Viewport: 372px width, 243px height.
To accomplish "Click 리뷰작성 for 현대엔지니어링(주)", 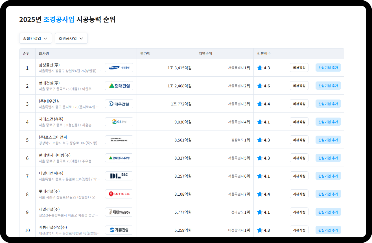I will [299, 158].
